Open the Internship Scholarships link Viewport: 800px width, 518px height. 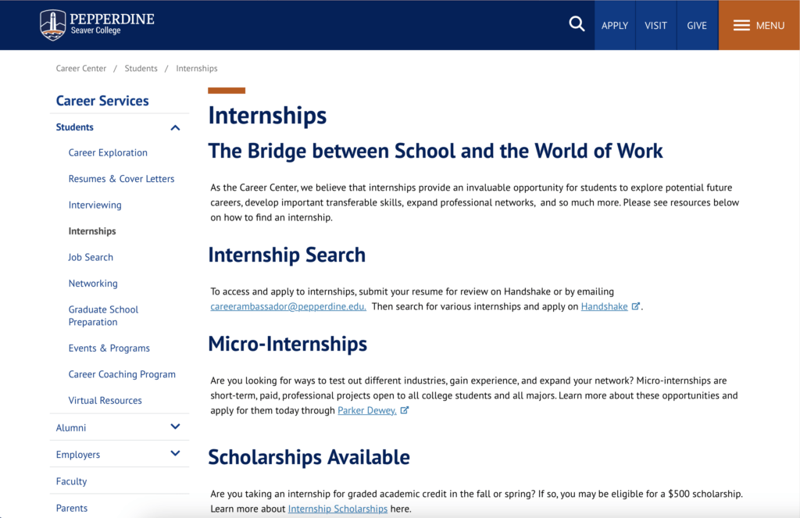coord(337,508)
